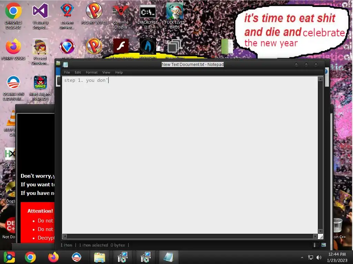This screenshot has width=353, height=264.
Task: Open the File menu in Notepad
Action: coord(67,72)
